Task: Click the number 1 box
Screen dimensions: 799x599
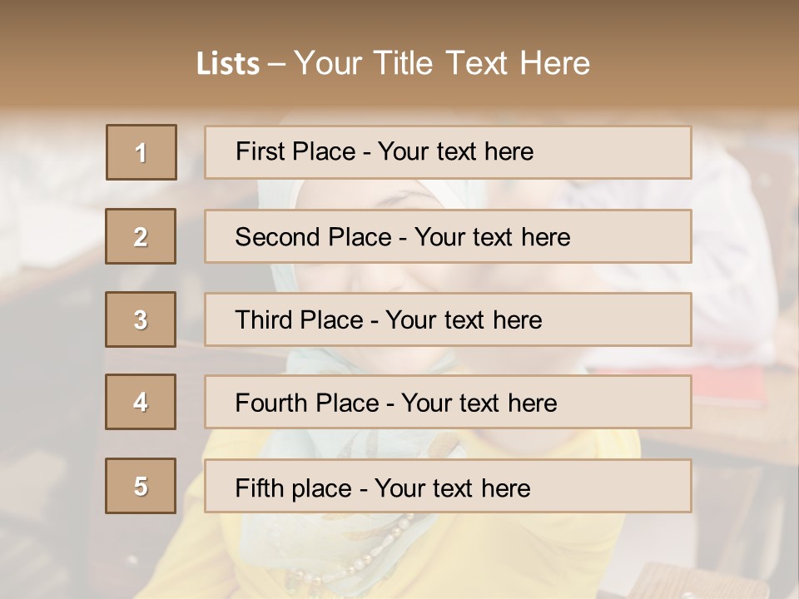Action: [141, 152]
